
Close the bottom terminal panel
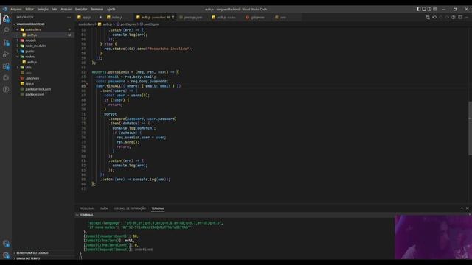click(467, 208)
